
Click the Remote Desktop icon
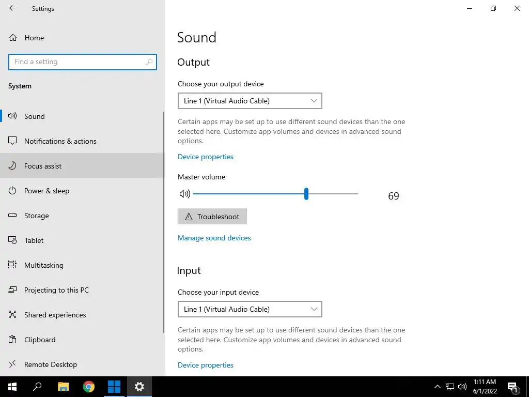(x=12, y=364)
